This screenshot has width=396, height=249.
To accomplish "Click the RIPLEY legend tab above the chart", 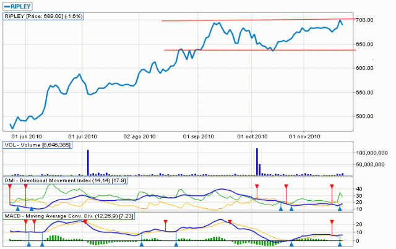I will [17, 6].
